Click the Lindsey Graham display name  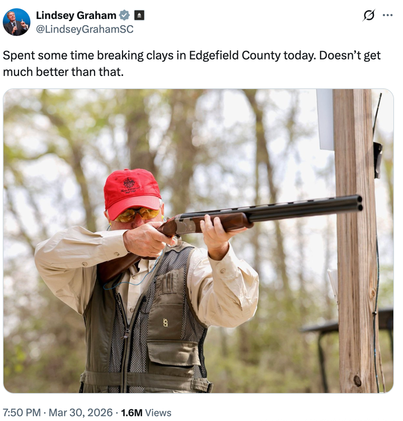coord(76,16)
